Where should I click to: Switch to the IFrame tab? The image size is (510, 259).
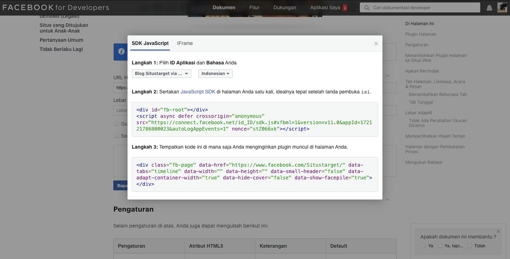(185, 43)
